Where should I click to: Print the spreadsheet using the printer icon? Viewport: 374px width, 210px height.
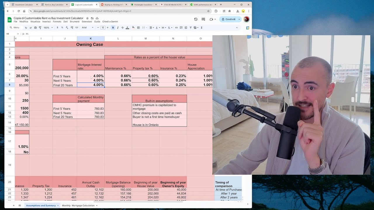(35, 28)
